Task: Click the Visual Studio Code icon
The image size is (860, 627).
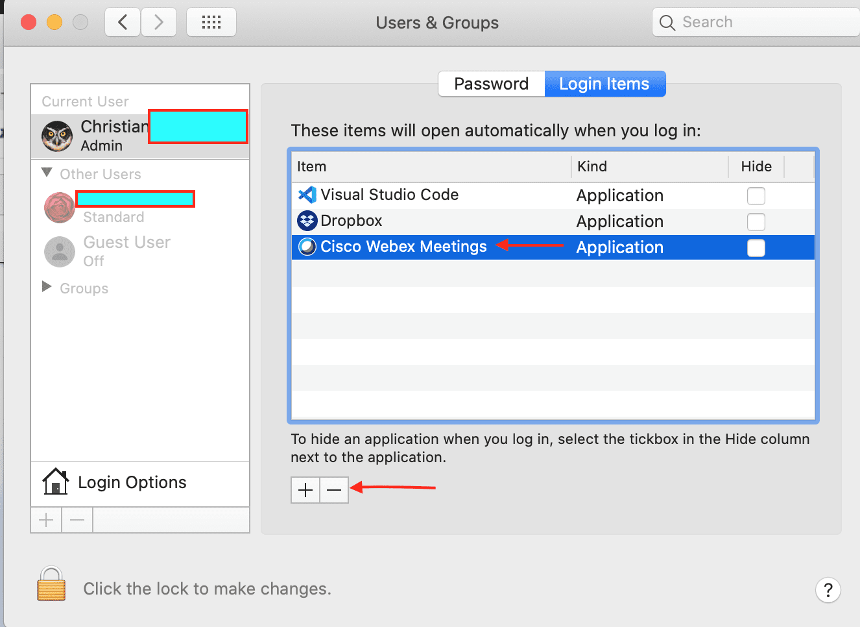Action: (x=307, y=195)
